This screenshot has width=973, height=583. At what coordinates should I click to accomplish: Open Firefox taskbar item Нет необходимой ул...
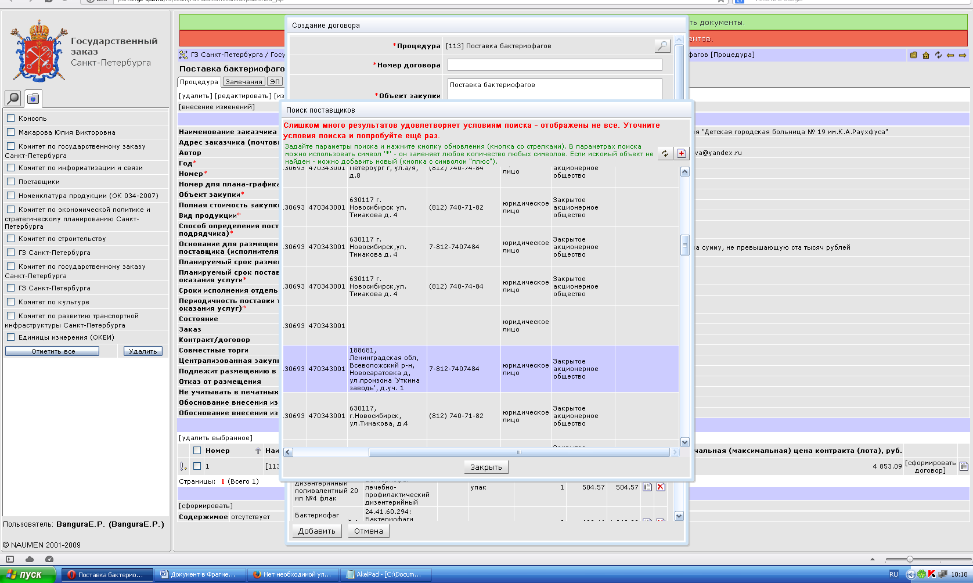293,574
